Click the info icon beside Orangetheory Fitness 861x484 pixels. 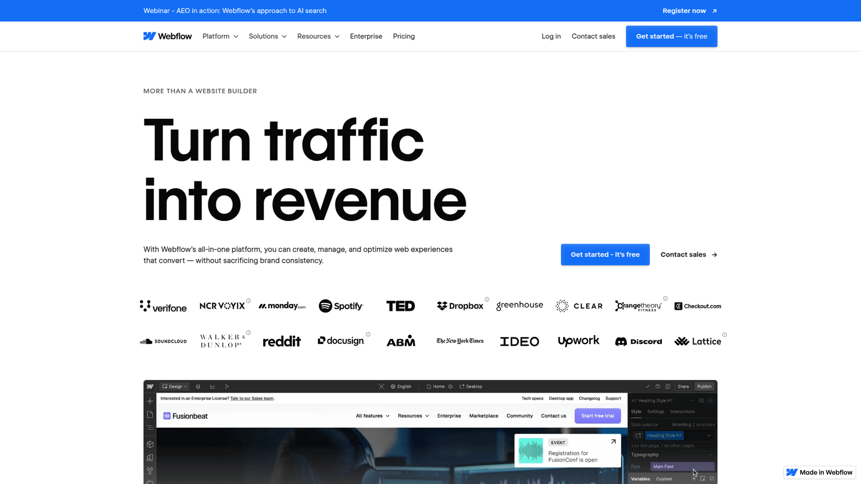(x=665, y=298)
